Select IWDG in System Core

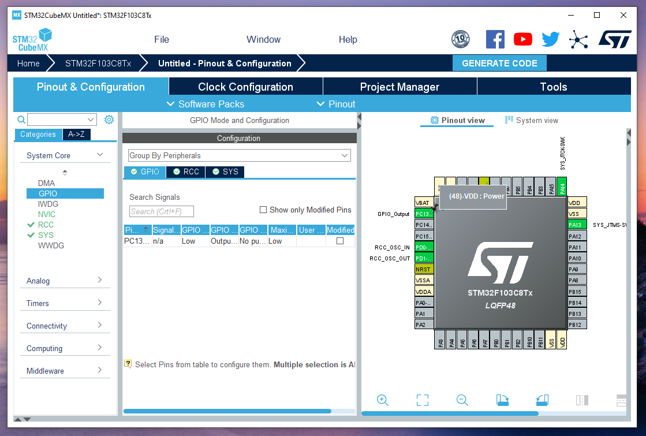point(48,204)
